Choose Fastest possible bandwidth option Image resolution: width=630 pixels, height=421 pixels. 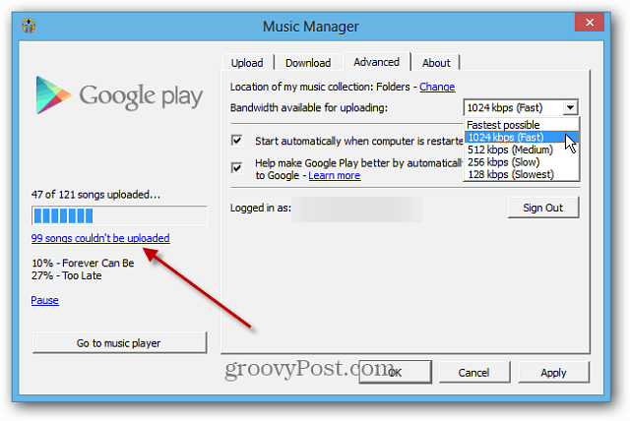(522, 125)
